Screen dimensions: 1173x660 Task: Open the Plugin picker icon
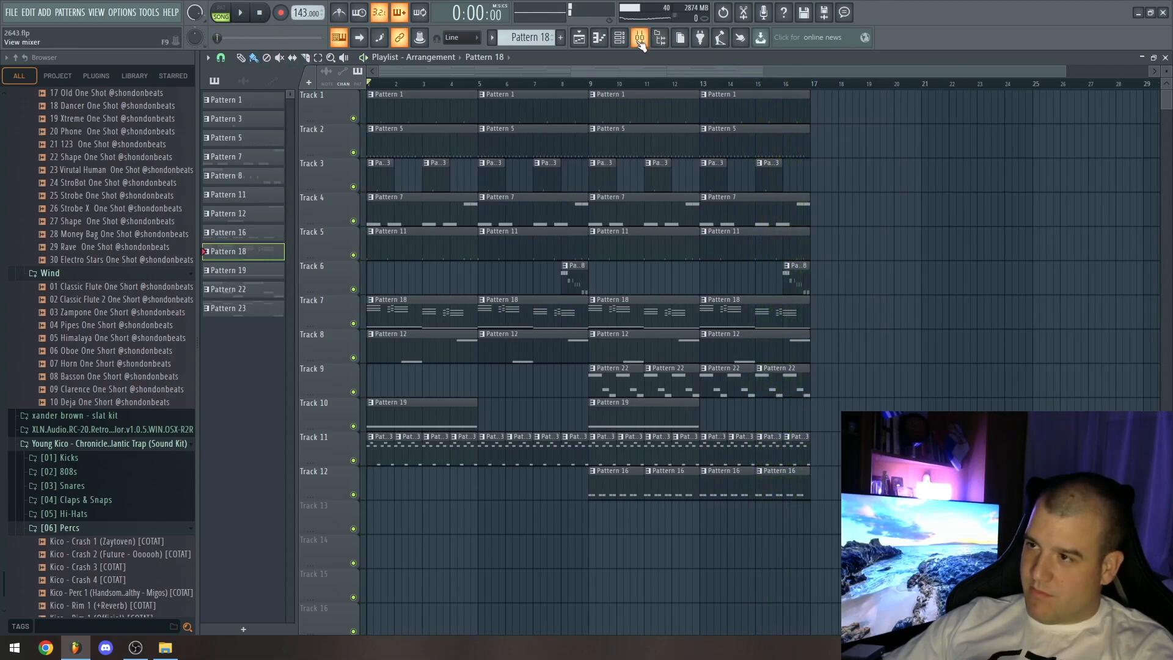coord(700,38)
